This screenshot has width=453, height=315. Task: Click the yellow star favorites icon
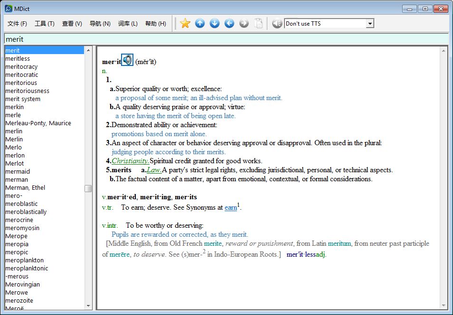click(185, 23)
